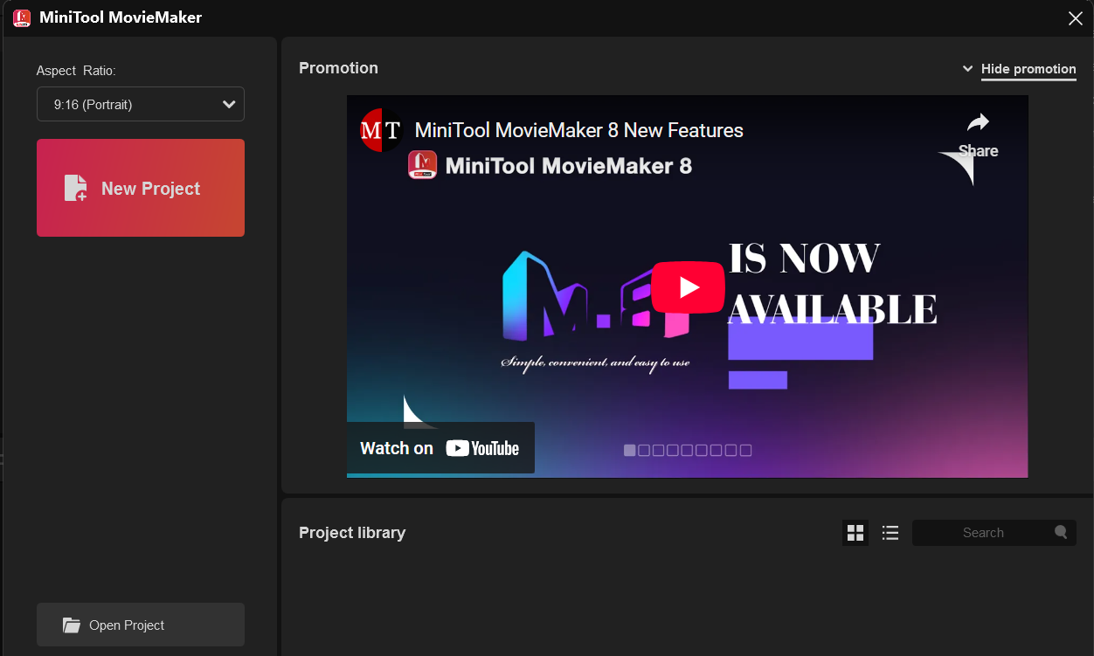Switch Project library to list view

point(890,533)
